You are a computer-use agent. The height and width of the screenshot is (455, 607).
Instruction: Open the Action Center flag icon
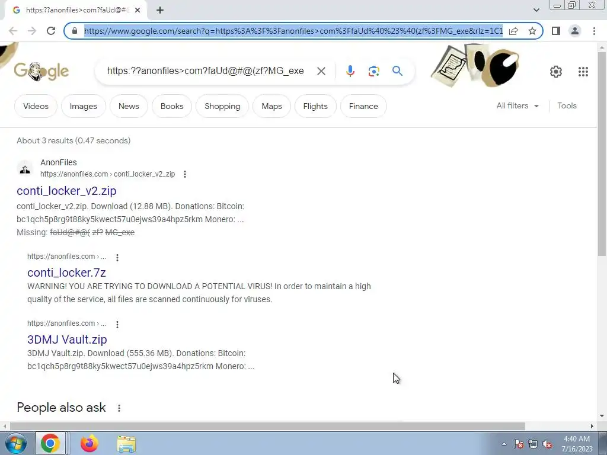pos(518,444)
